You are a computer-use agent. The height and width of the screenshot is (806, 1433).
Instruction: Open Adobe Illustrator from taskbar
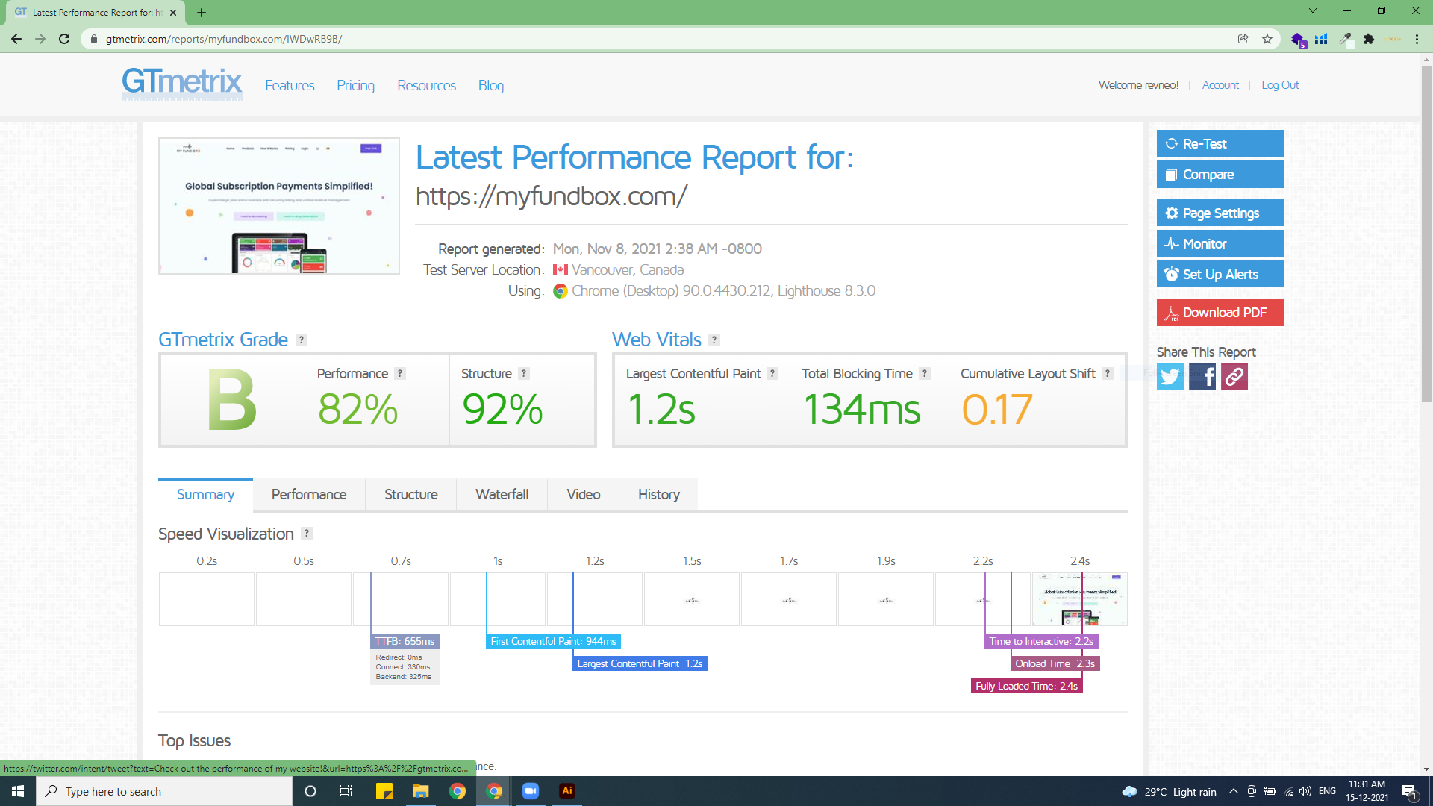[x=567, y=791]
